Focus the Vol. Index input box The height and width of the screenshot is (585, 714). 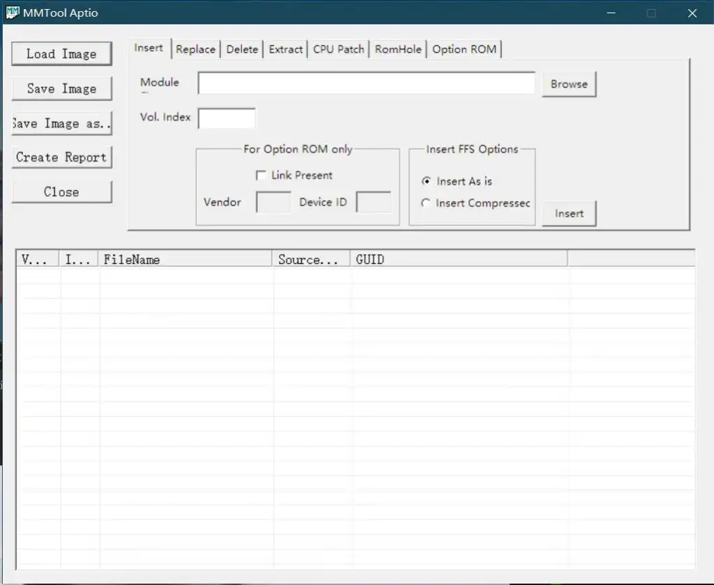pos(227,118)
